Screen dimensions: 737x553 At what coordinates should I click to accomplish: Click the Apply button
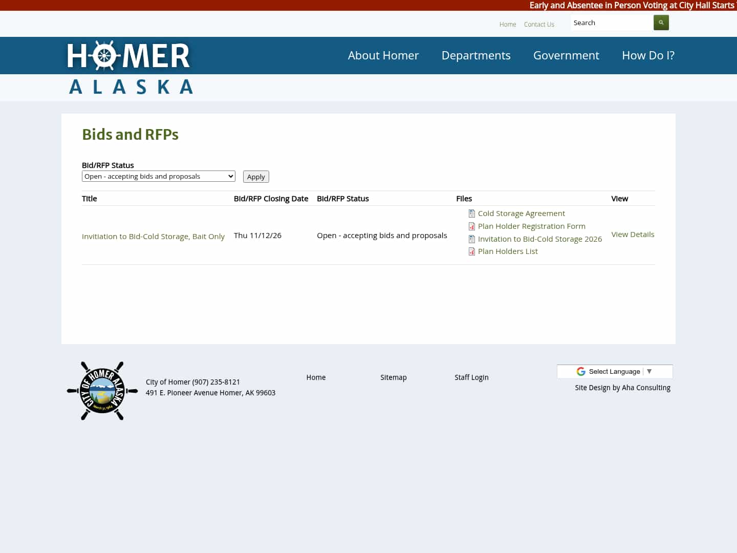tap(256, 177)
